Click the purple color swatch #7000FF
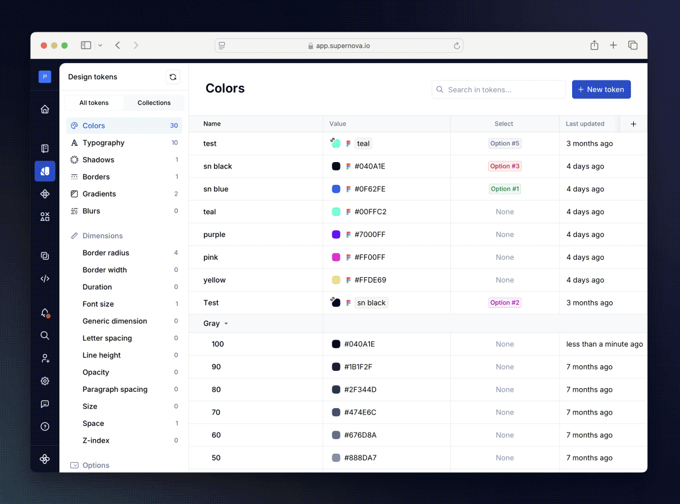 click(x=336, y=235)
